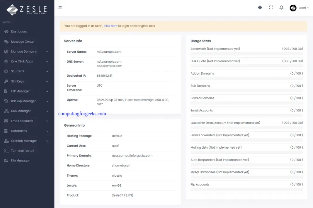Screen dimensions: 313x208
Task: Open the user1 account dropdown
Action: [x=302, y=8]
